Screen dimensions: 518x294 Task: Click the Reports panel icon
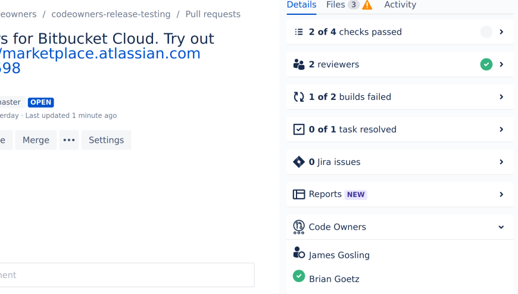(299, 194)
